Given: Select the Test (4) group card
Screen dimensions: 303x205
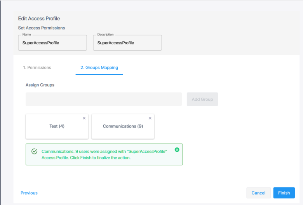Looking at the screenshot, I should click(57, 126).
